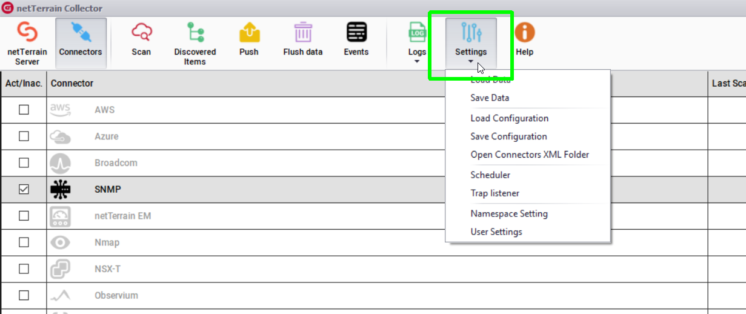Click User Settings in the menu

pyautogui.click(x=496, y=232)
